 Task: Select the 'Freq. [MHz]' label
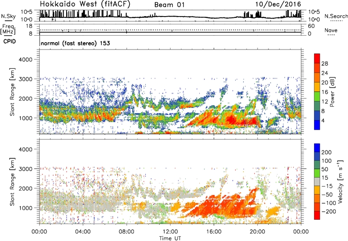click(x=8, y=29)
